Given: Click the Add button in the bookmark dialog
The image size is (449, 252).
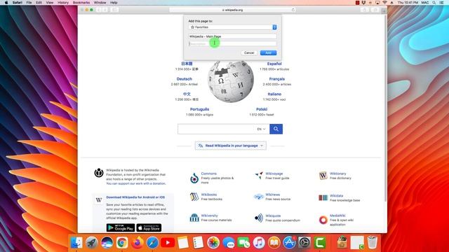Looking at the screenshot, I should coord(268,53).
